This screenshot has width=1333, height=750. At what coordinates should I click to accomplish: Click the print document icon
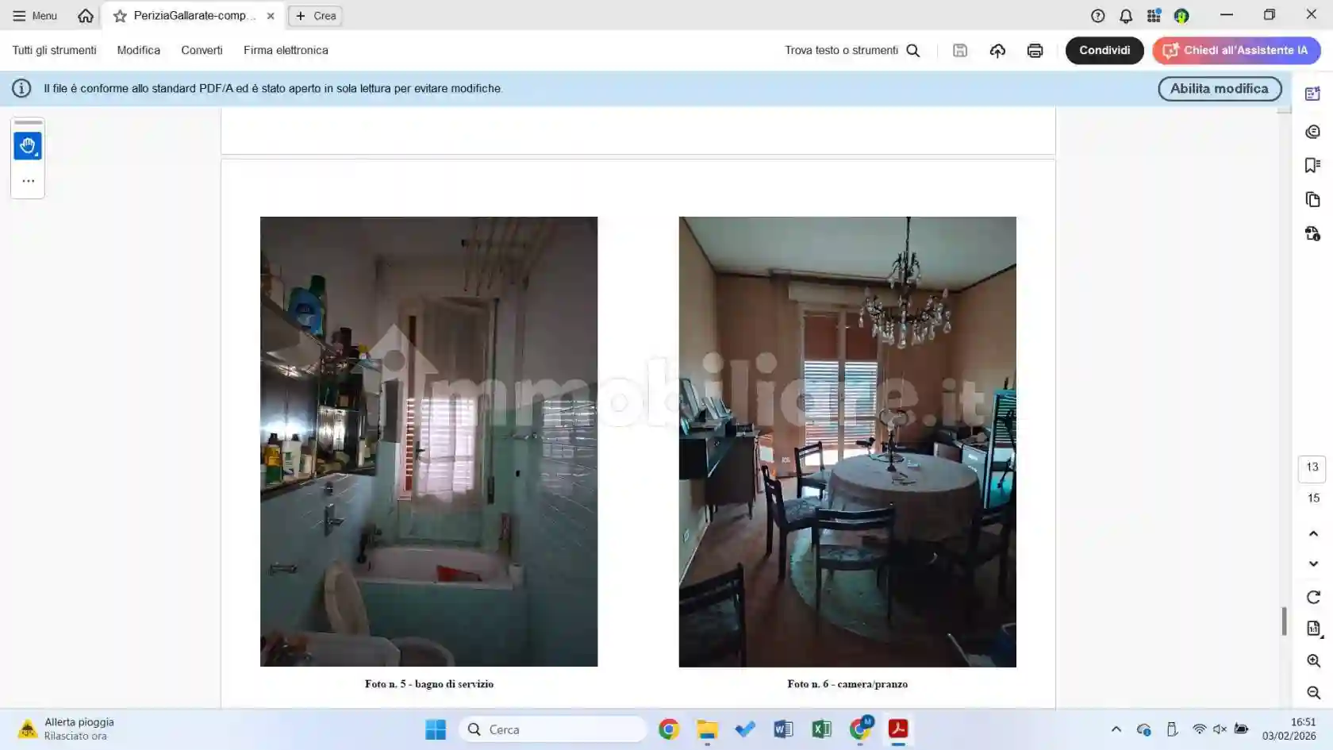[x=1035, y=51]
